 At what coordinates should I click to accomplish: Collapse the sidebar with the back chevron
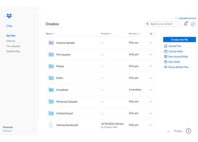(x=5, y=16)
